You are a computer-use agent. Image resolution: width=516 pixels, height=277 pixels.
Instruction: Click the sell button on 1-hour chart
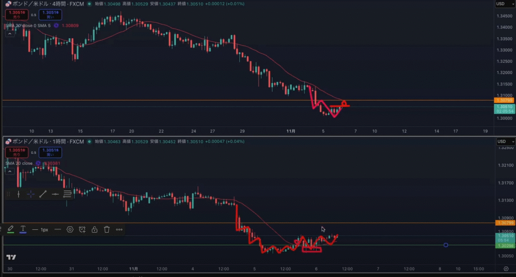[x=17, y=152]
